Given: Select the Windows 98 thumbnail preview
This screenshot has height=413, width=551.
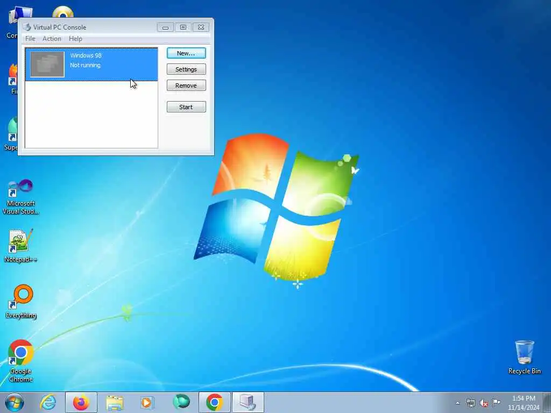Looking at the screenshot, I should point(47,65).
